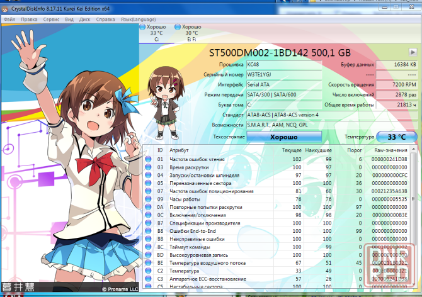Click status icon for attribute 04 row

point(148,175)
